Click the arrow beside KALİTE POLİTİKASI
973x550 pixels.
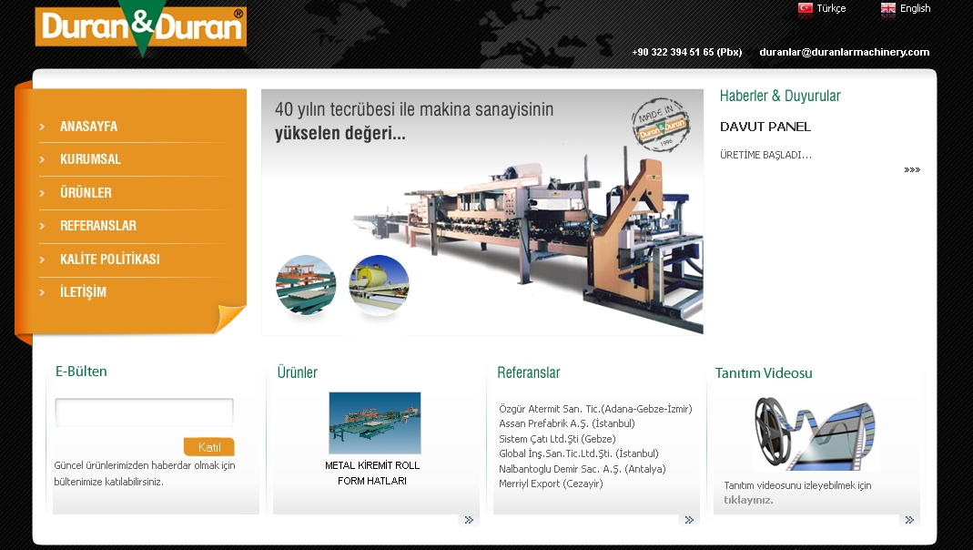42,260
